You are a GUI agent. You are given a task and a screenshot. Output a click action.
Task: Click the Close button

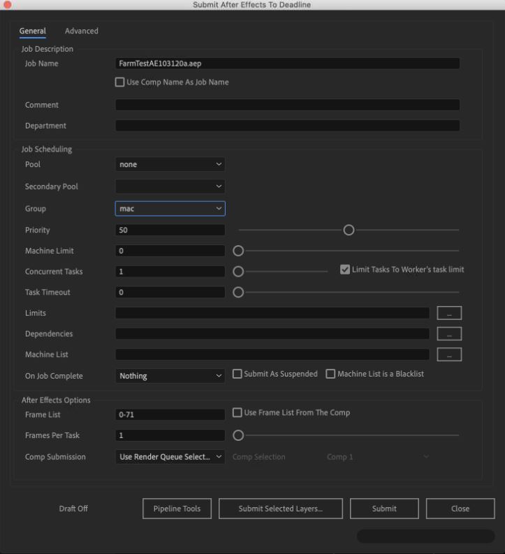point(460,509)
